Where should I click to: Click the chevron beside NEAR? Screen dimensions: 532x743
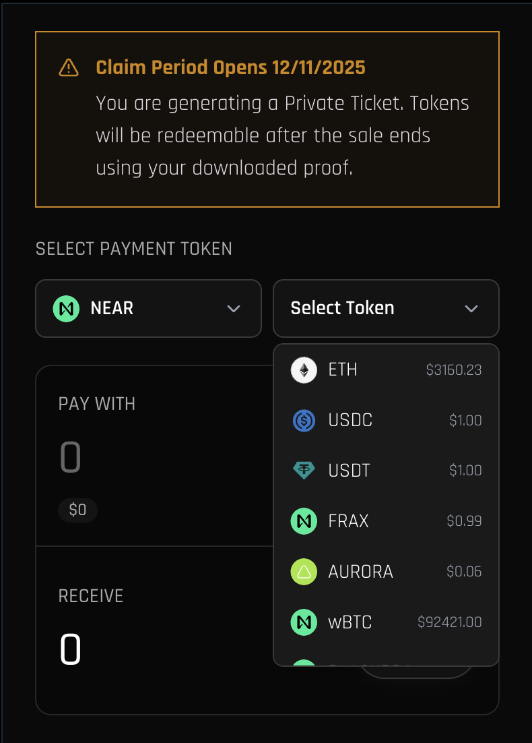pos(234,309)
